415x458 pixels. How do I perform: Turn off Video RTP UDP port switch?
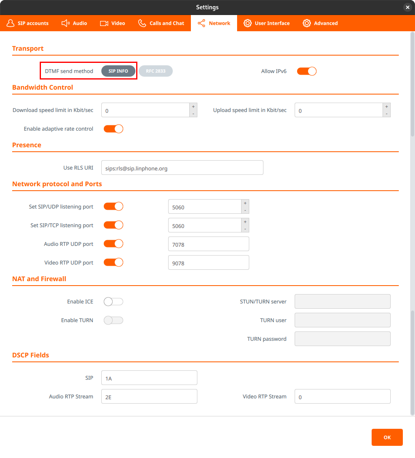113,262
